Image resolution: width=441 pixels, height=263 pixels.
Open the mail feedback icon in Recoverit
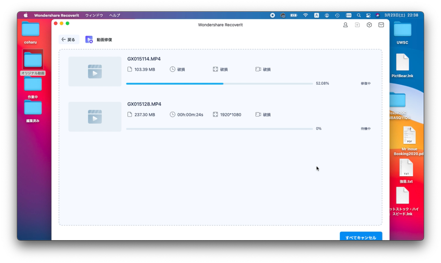[381, 25]
